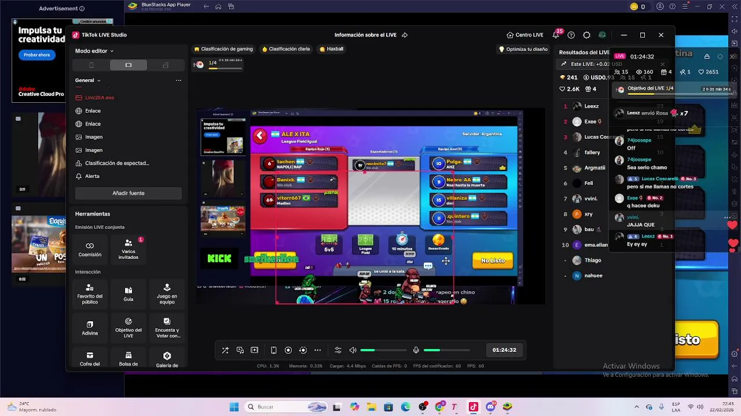The height and width of the screenshot is (416, 741).
Task: Open Discord from the taskbar
Action: (x=490, y=407)
